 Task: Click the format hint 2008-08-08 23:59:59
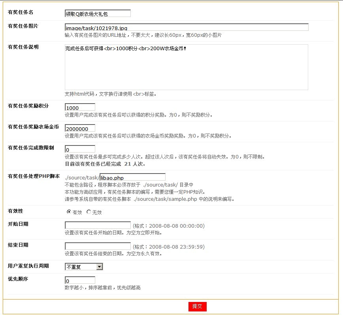pos(169,247)
